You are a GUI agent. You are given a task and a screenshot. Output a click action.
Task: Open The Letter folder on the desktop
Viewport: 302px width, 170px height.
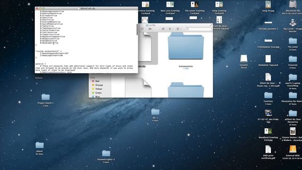[x=293, y=41]
